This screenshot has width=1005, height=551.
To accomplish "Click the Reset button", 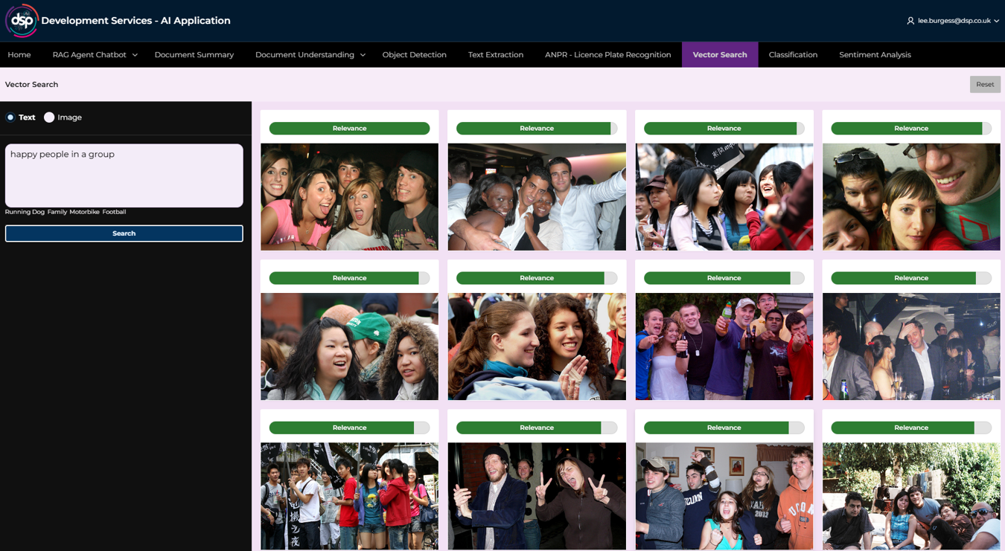I will click(984, 85).
